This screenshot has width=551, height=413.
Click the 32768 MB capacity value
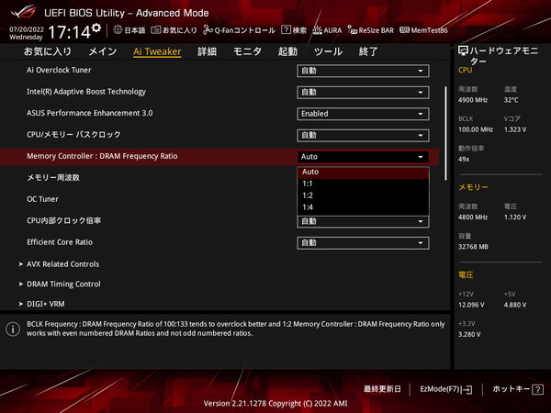[x=473, y=247]
